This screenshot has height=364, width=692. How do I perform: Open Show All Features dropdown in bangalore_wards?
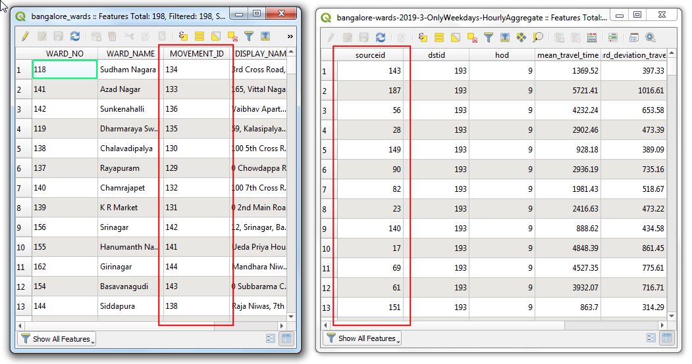[57, 339]
